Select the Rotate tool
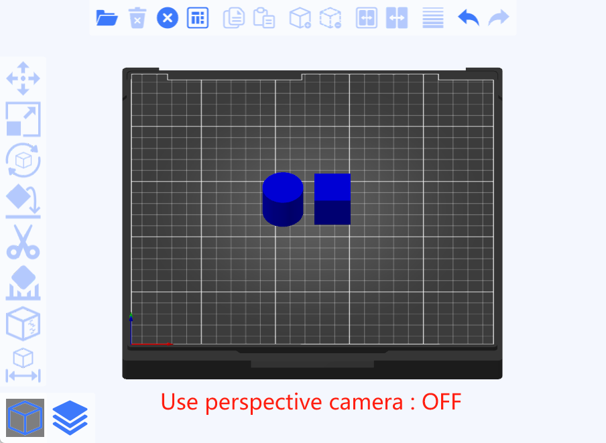The width and height of the screenshot is (606, 443). point(23,161)
